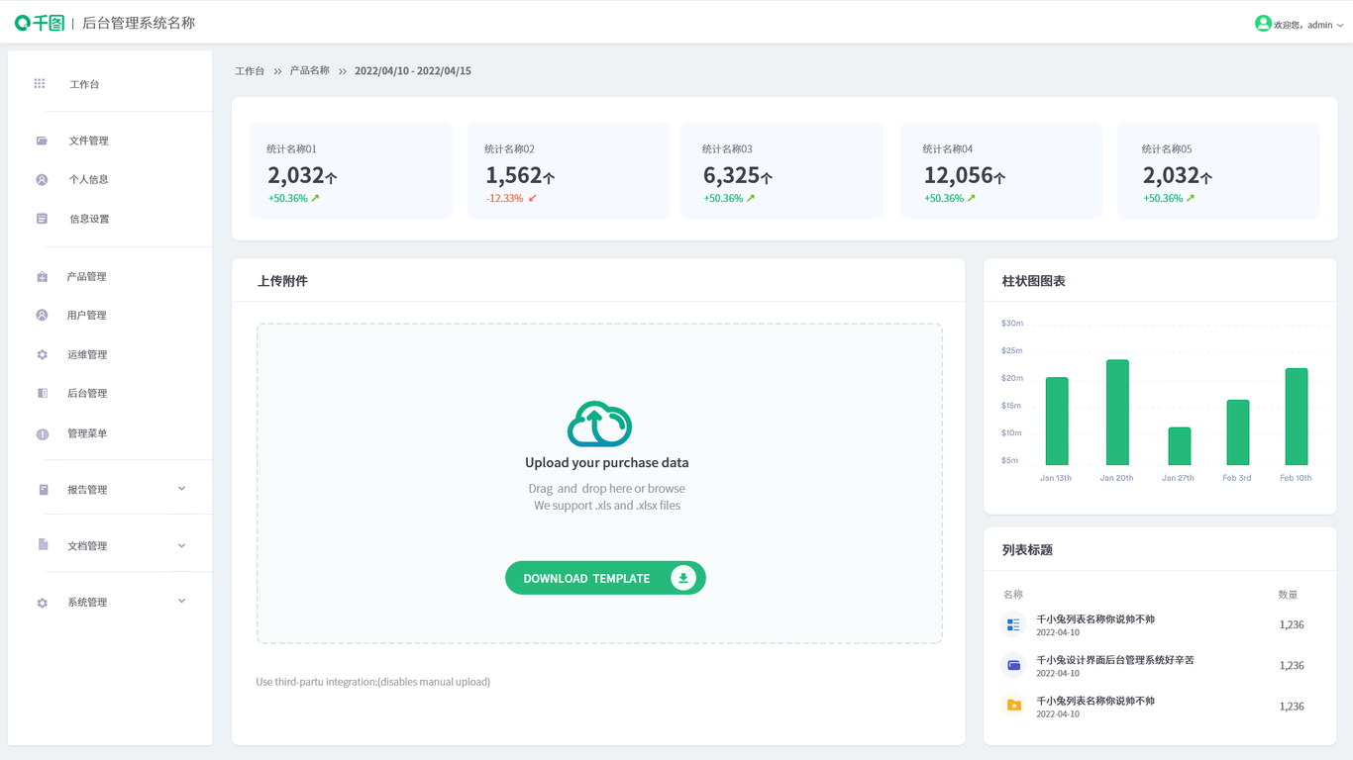The width and height of the screenshot is (1353, 760).
Task: Click the date range 2022/04/10 - 2022/04/15
Action: (413, 71)
